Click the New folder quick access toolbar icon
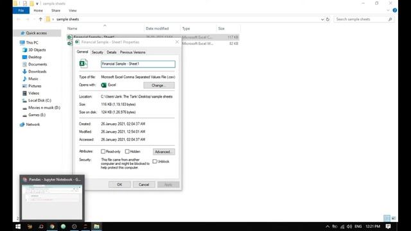The image size is (411, 231). pos(31,3)
